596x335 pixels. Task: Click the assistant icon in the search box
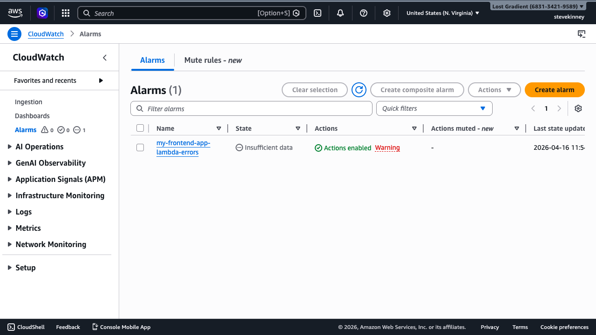pyautogui.click(x=296, y=13)
